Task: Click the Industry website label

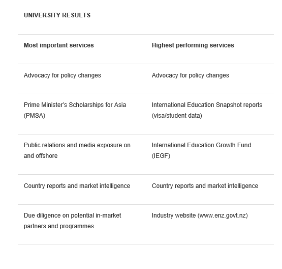Action: [x=174, y=216]
